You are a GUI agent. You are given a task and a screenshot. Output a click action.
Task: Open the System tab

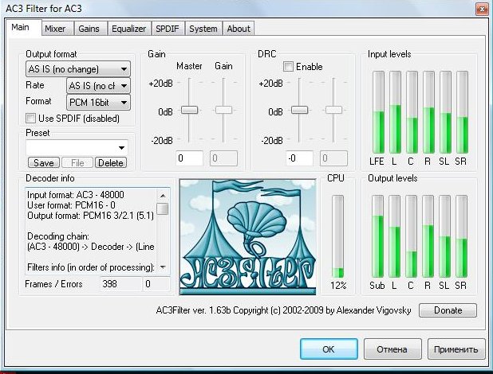point(203,29)
